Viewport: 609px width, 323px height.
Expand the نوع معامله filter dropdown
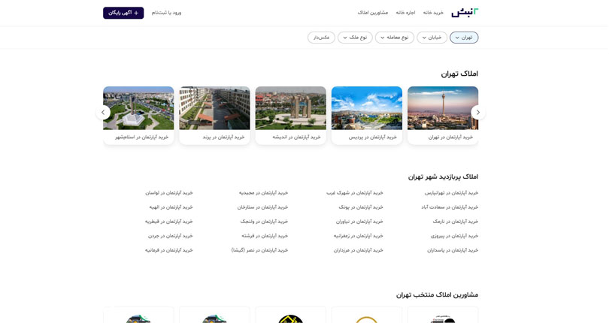(x=395, y=38)
